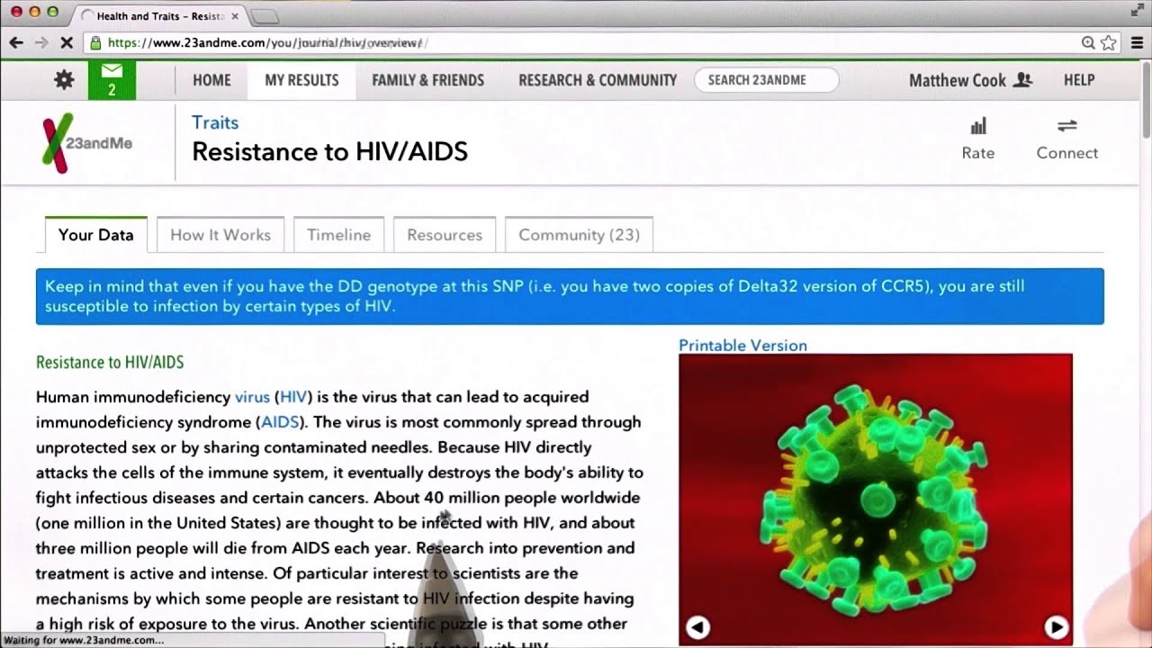Open the Community (23) tab
The width and height of the screenshot is (1152, 648).
(579, 235)
